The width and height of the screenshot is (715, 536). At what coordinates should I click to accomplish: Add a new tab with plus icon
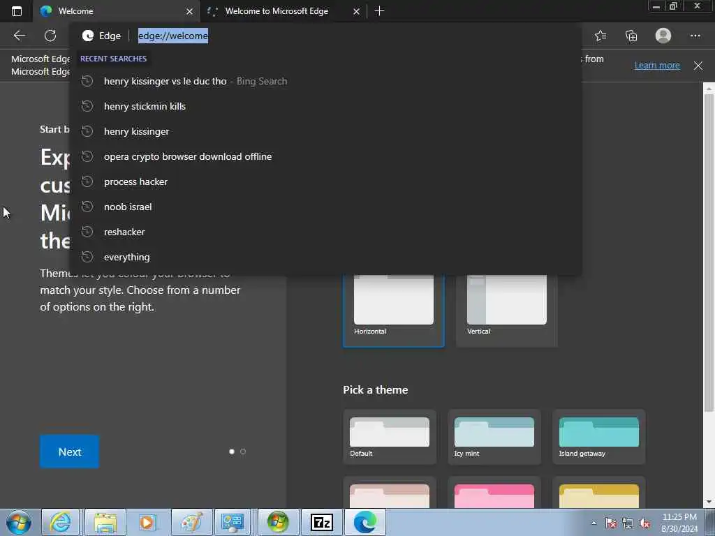point(379,11)
